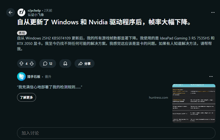Open the 猎手石板 advertiser avatar
Screen dimensions: 220x140
(21, 76)
